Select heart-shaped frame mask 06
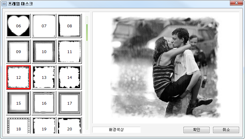 pyautogui.click(x=18, y=26)
